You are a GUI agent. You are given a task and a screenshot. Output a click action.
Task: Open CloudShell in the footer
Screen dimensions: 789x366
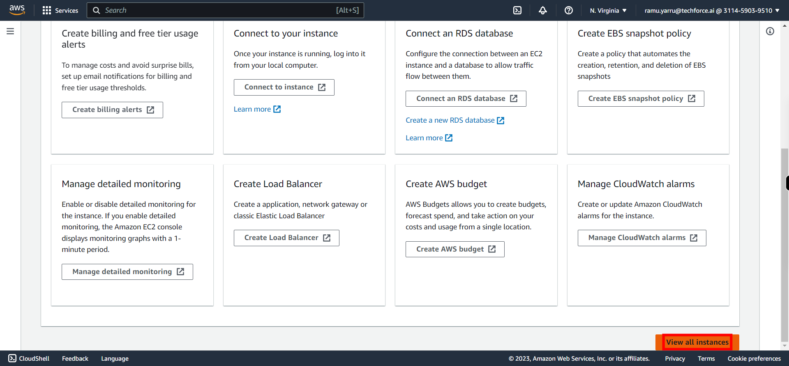pos(29,358)
